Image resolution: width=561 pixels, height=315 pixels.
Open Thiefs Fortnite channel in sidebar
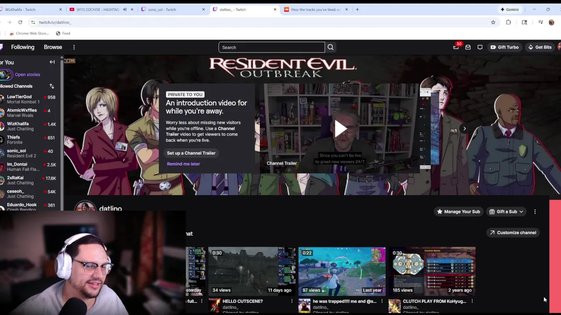point(29,140)
